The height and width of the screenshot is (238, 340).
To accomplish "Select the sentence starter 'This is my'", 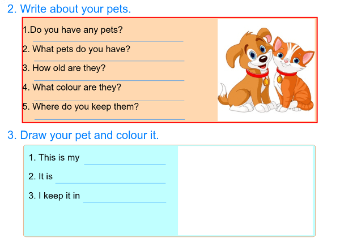I will pos(54,158).
